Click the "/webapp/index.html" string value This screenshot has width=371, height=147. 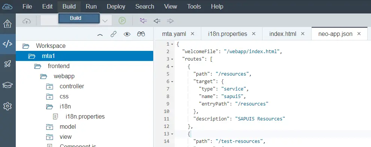(252, 51)
